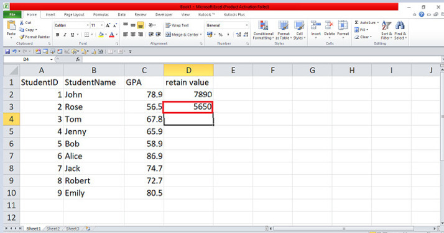Screen dimensions: 444x233
Task: Open Clear dropdown in Editing group
Action: pos(363,37)
